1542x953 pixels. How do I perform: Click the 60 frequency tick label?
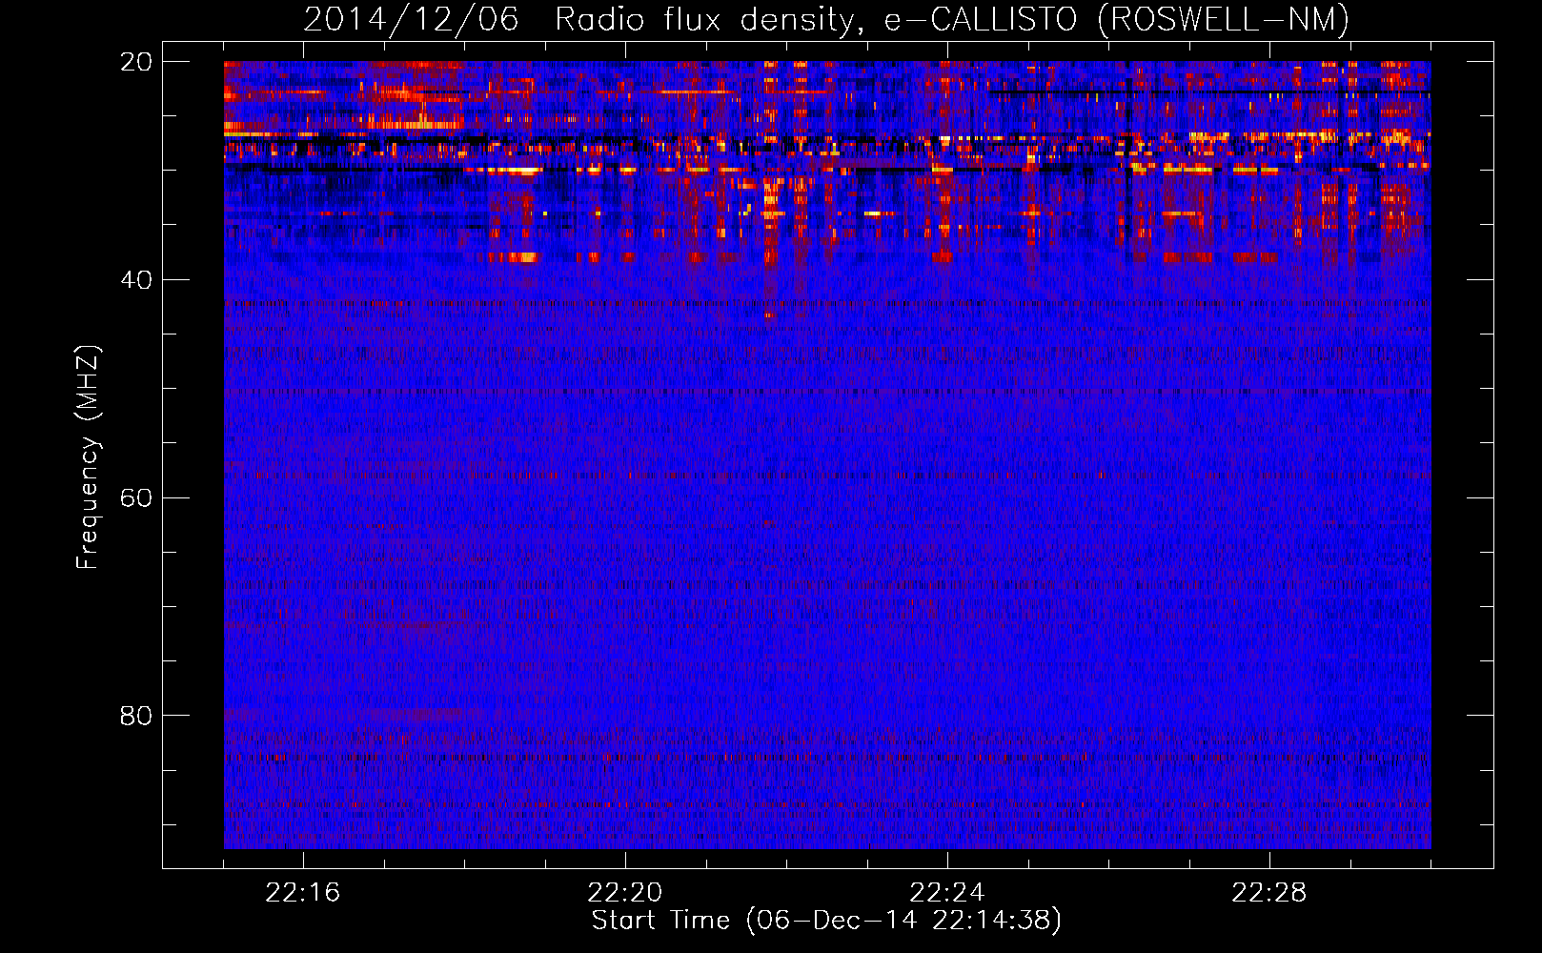coord(135,498)
